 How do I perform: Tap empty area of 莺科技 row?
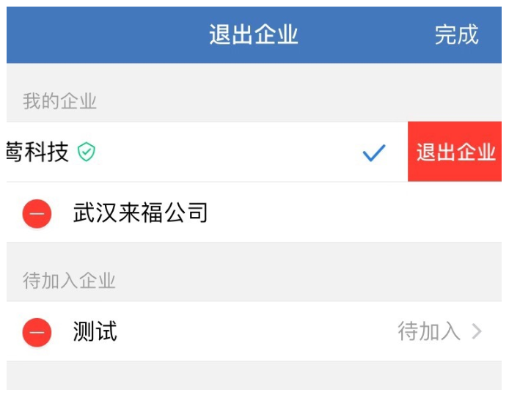pyautogui.click(x=227, y=152)
